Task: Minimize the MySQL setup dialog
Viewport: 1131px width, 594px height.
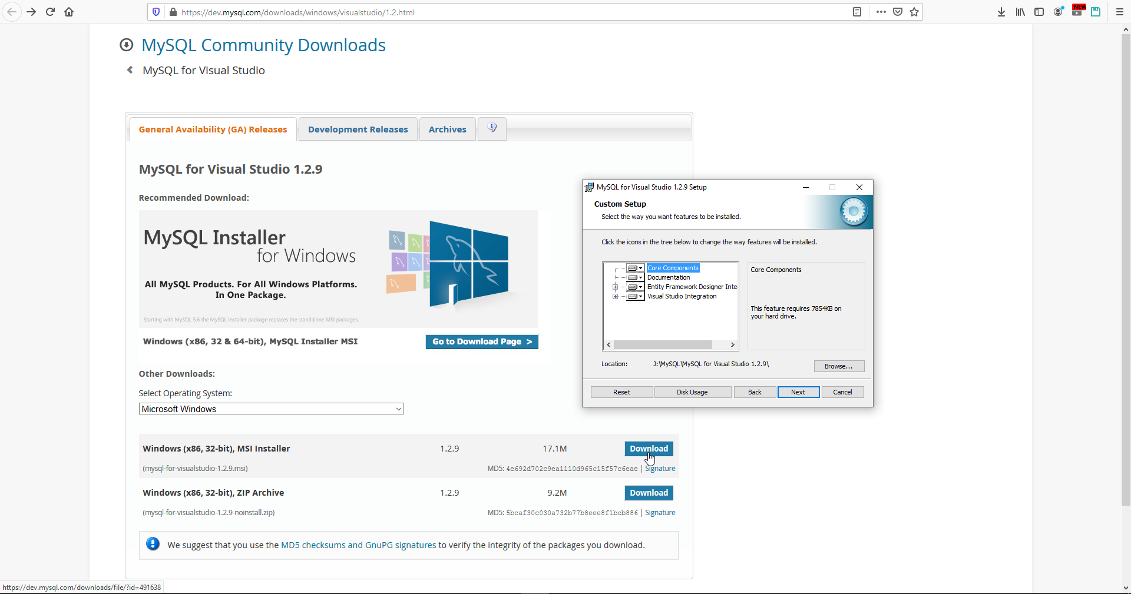Action: point(805,187)
